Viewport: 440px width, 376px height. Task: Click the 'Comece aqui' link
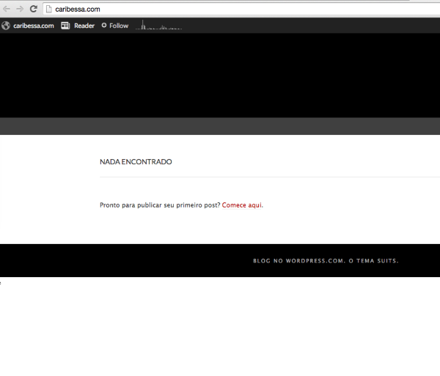[x=241, y=205]
